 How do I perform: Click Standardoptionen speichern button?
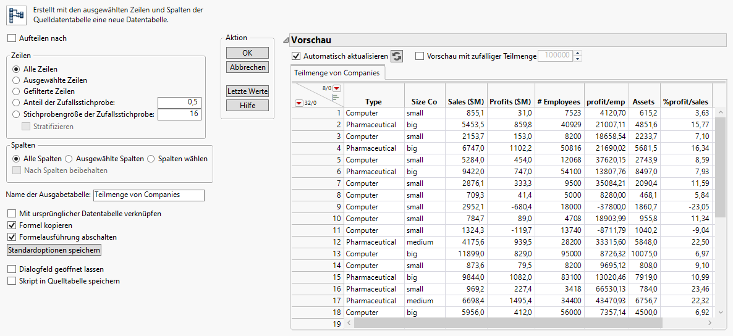(x=53, y=250)
